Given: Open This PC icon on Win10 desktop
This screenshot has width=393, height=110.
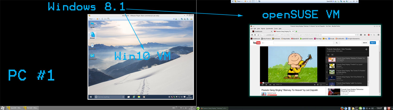Looking at the screenshot, I should [x=92, y=25].
